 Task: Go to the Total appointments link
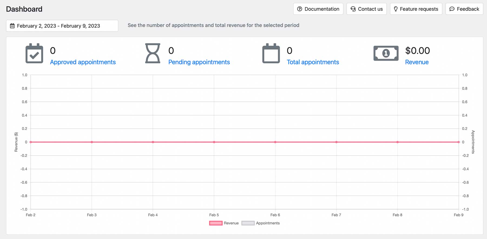pos(313,62)
